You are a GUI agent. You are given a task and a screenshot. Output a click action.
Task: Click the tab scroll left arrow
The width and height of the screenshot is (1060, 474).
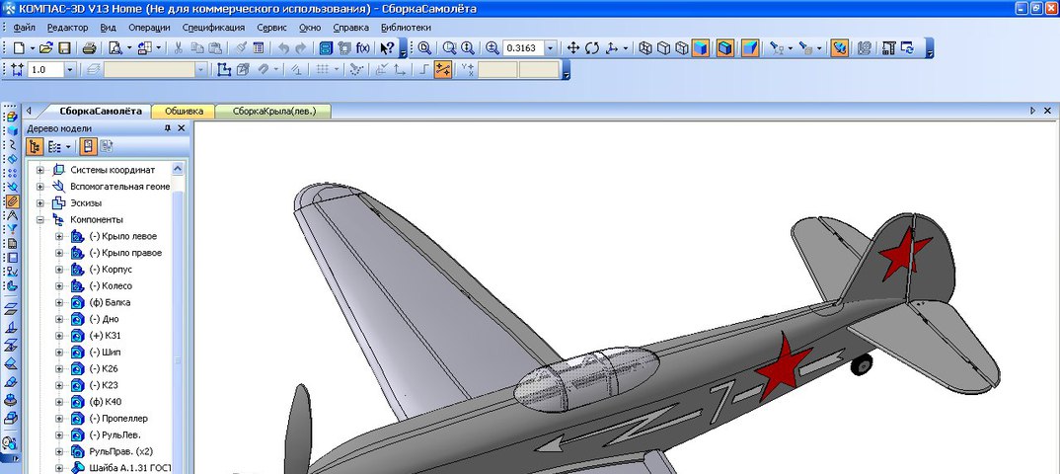[29, 111]
